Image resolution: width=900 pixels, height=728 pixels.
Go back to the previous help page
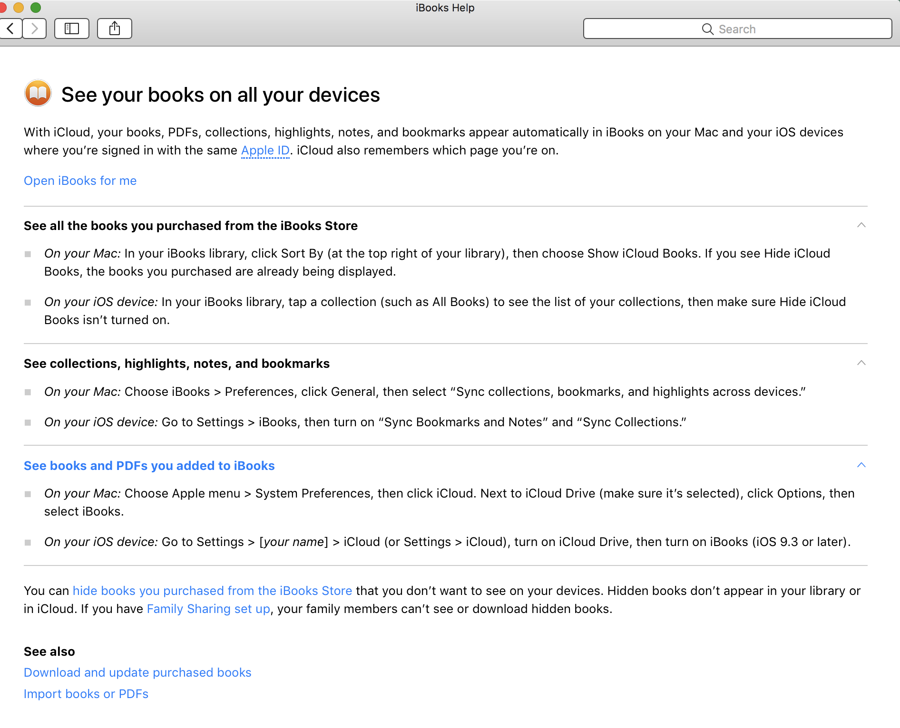point(10,29)
